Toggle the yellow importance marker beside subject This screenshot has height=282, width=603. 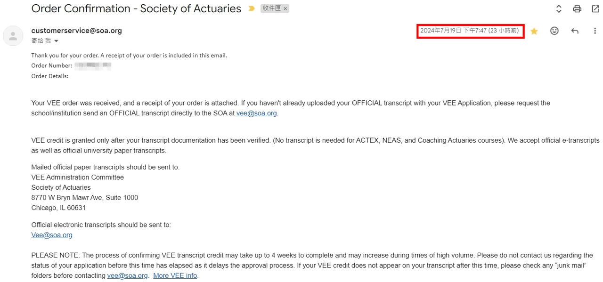252,8
